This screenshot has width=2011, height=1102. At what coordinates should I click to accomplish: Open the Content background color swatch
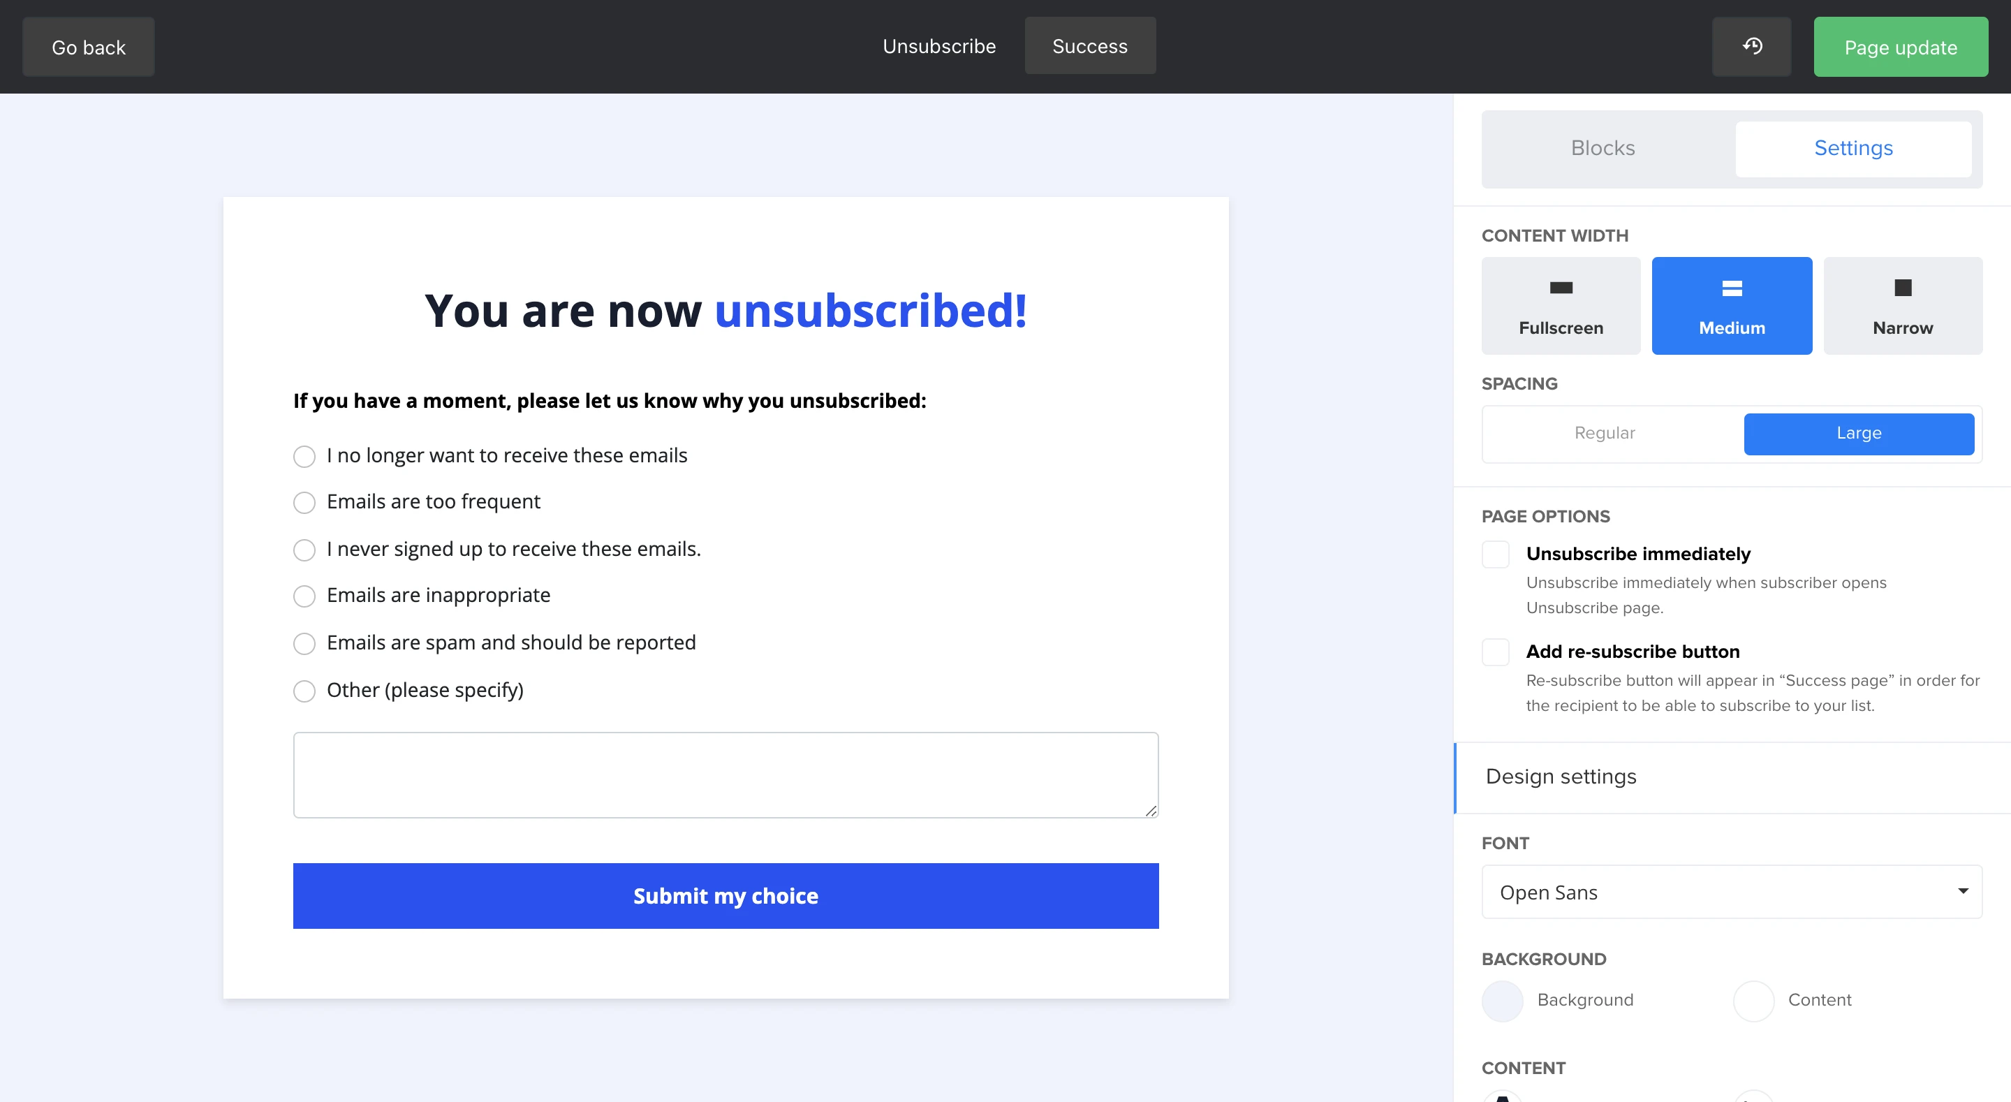click(x=1753, y=1001)
